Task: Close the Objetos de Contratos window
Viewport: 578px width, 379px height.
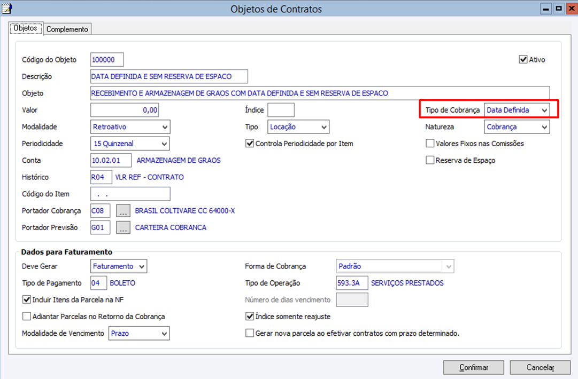Action: tap(572, 9)
